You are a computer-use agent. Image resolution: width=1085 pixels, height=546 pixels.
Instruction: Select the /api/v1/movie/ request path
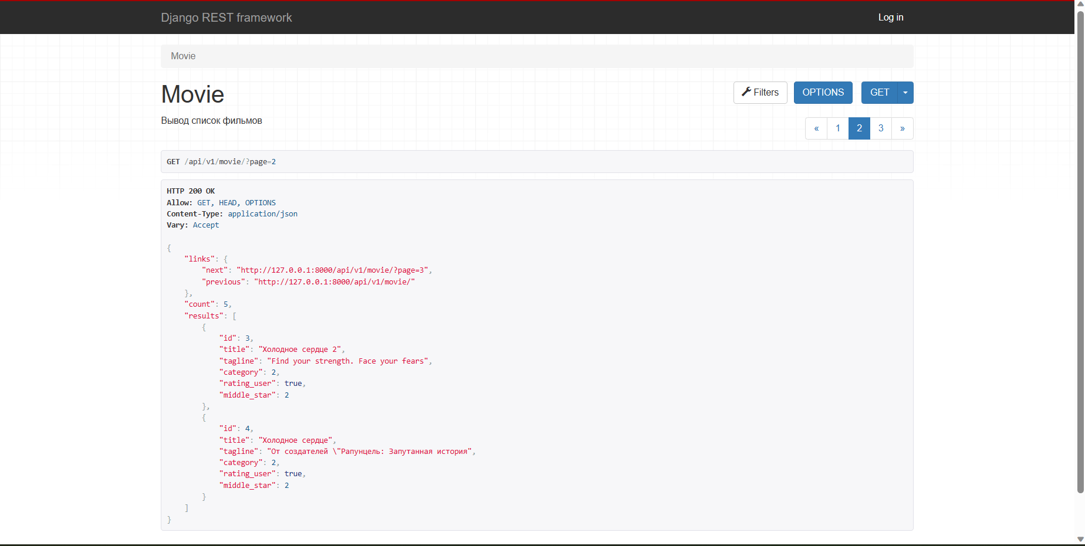216,161
